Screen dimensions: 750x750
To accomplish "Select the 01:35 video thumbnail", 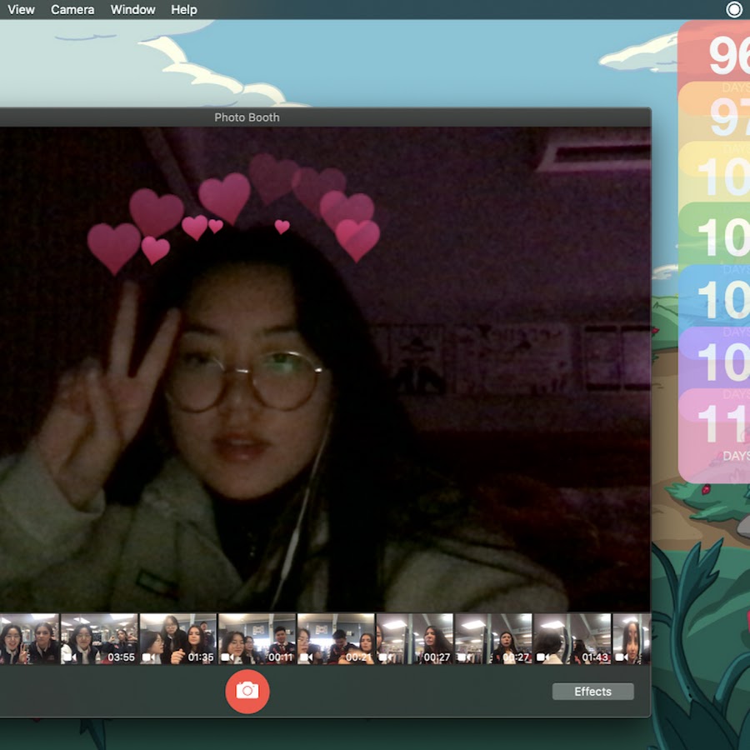I will [x=178, y=638].
